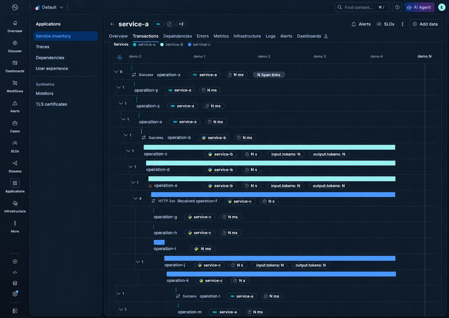Image resolution: width=449 pixels, height=318 pixels.
Task: Open Workflows from the sidebar
Action: (15, 87)
